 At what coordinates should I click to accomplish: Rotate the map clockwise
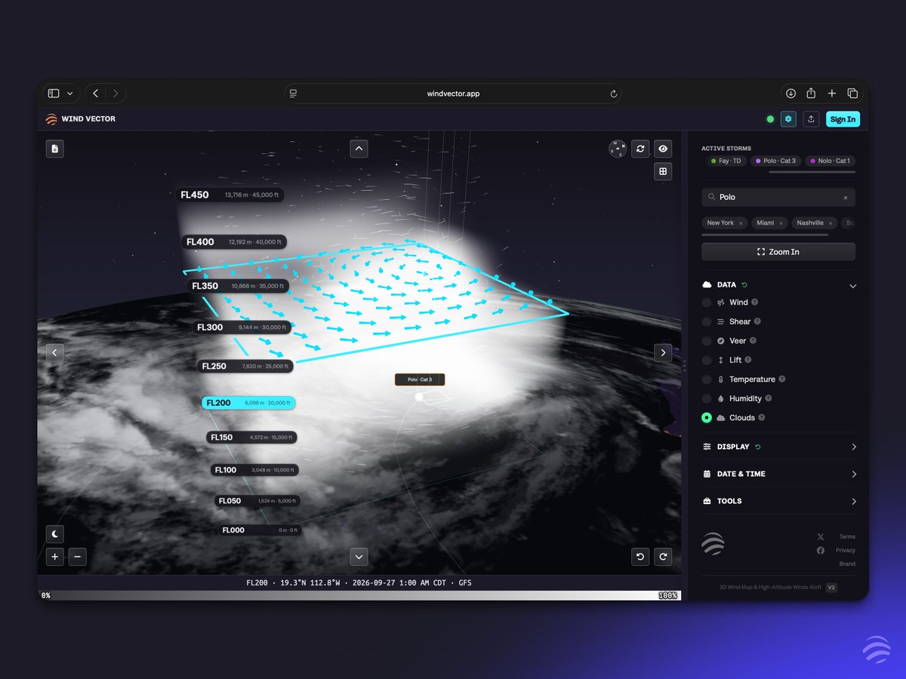pos(663,557)
